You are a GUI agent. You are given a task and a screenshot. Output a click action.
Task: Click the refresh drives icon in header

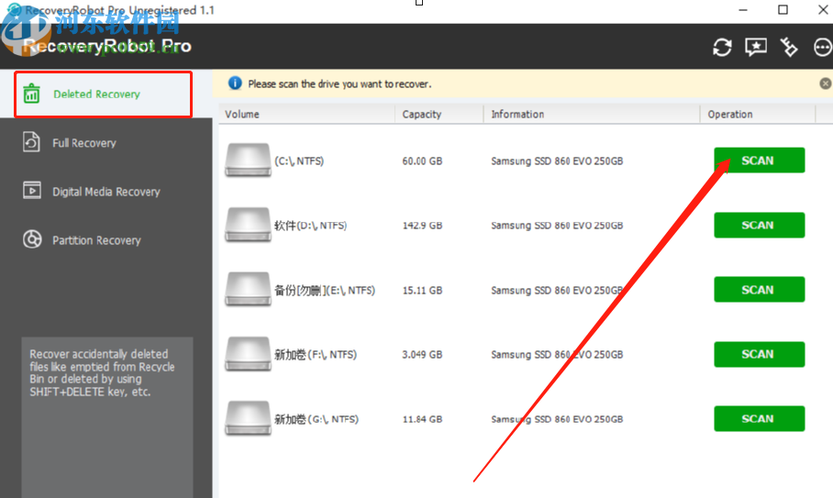point(722,48)
